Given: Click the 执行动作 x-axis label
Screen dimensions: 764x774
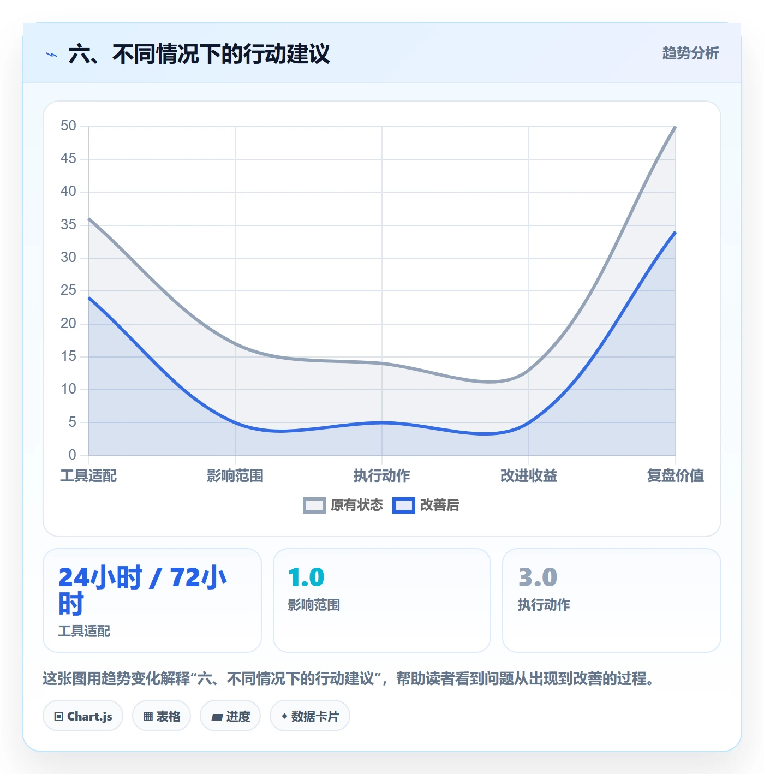Looking at the screenshot, I should pos(382,476).
